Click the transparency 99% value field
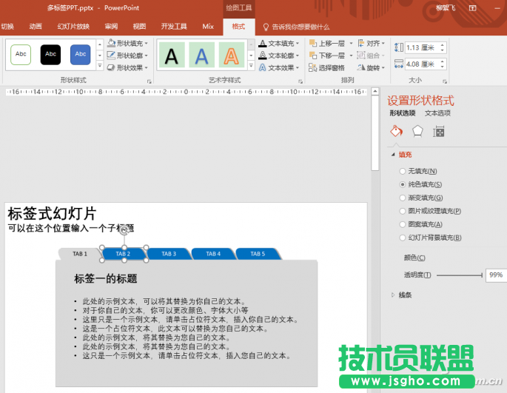Screen dimensions: 507x393 (x=496, y=275)
